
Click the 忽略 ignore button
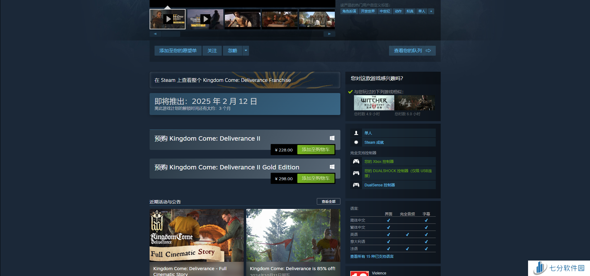pyautogui.click(x=233, y=51)
